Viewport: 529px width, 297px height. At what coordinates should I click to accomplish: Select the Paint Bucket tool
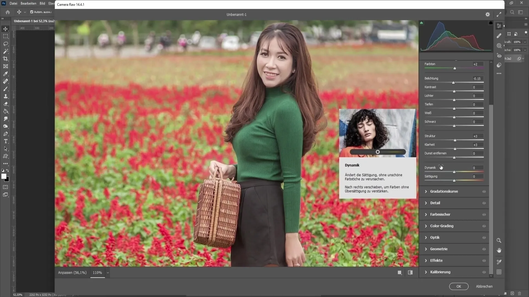tap(6, 111)
